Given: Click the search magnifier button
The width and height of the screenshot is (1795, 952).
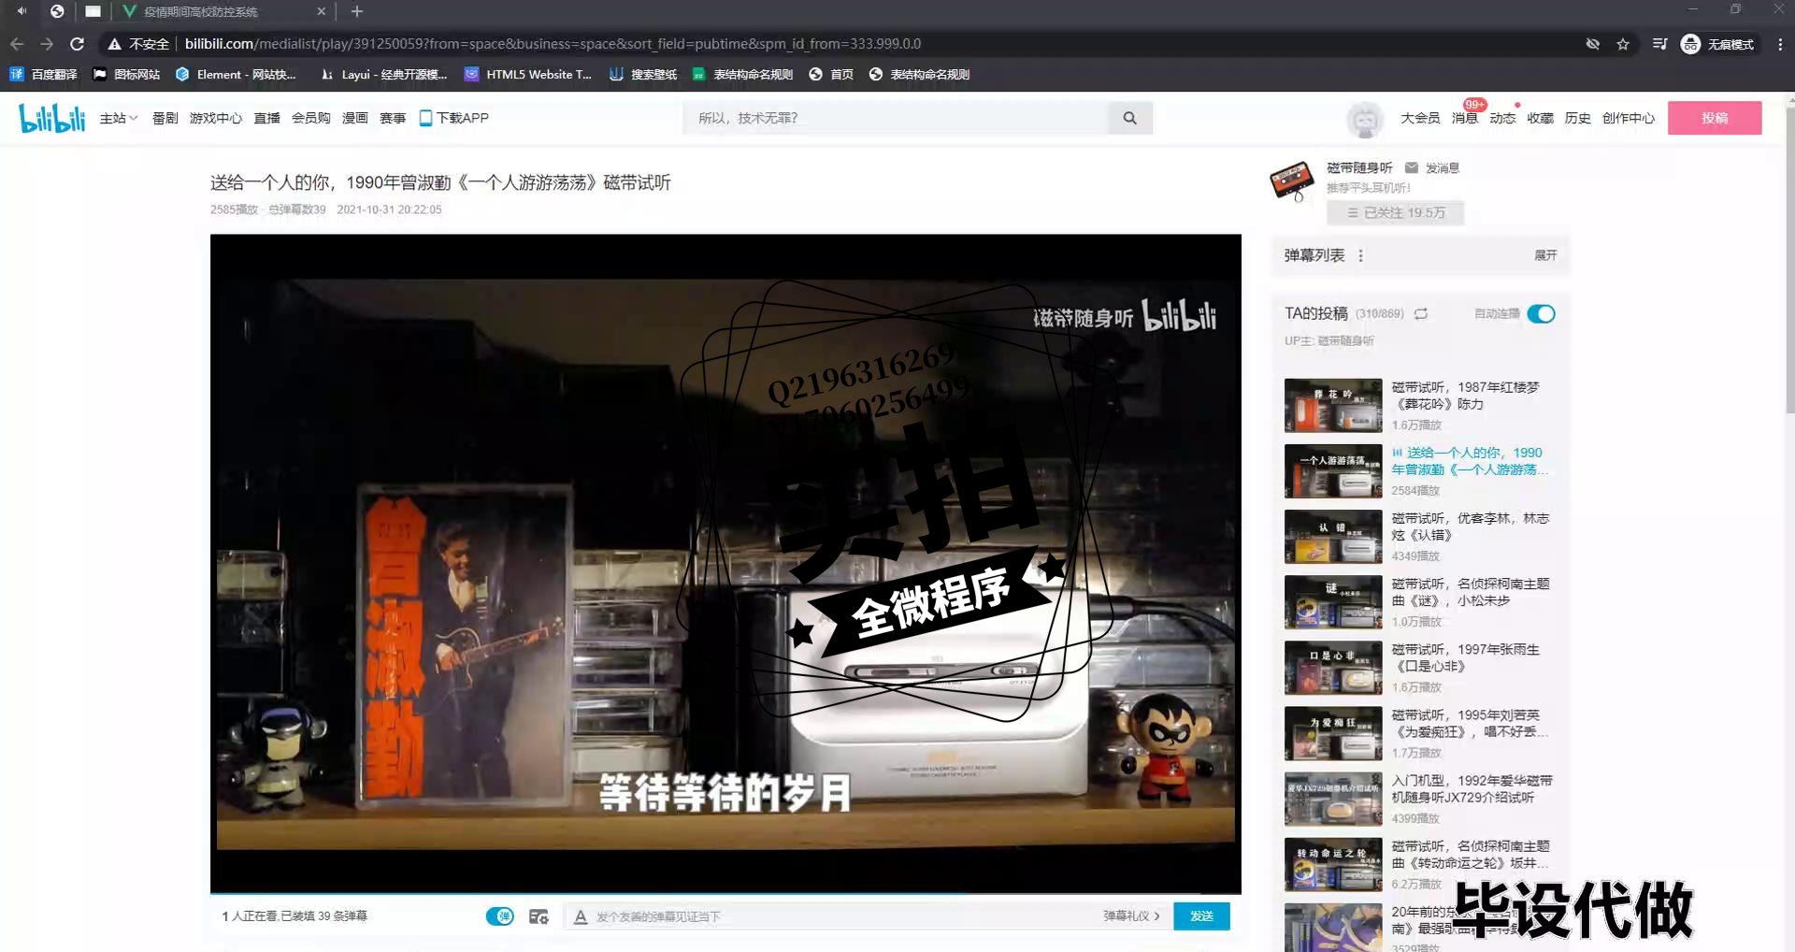Looking at the screenshot, I should pyautogui.click(x=1129, y=118).
